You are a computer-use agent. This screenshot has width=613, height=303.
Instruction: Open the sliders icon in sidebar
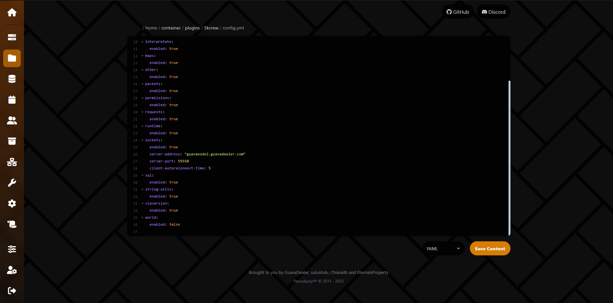[x=12, y=249]
